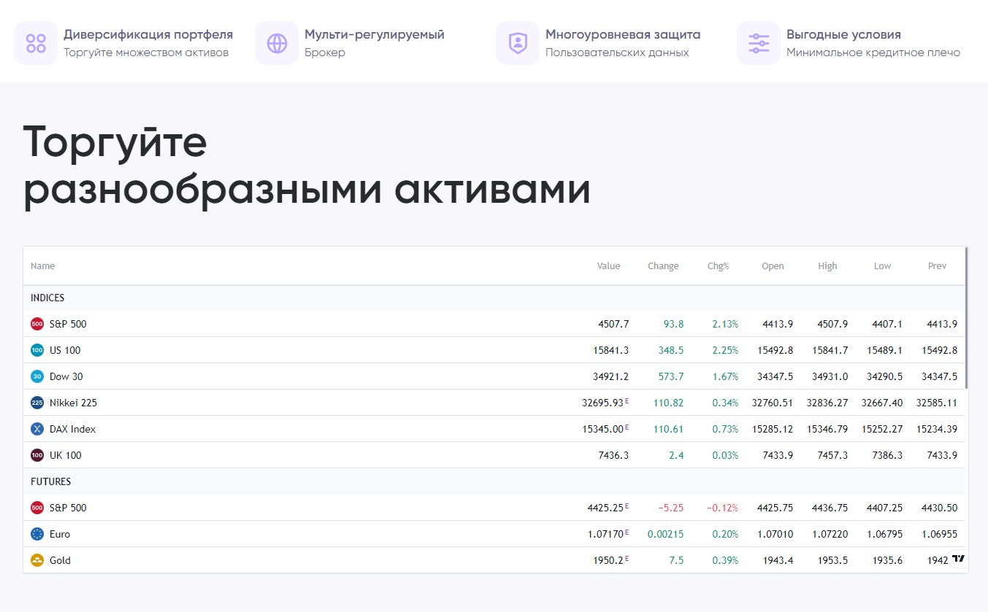Click the Dow 30 icon
The image size is (988, 612).
point(37,376)
